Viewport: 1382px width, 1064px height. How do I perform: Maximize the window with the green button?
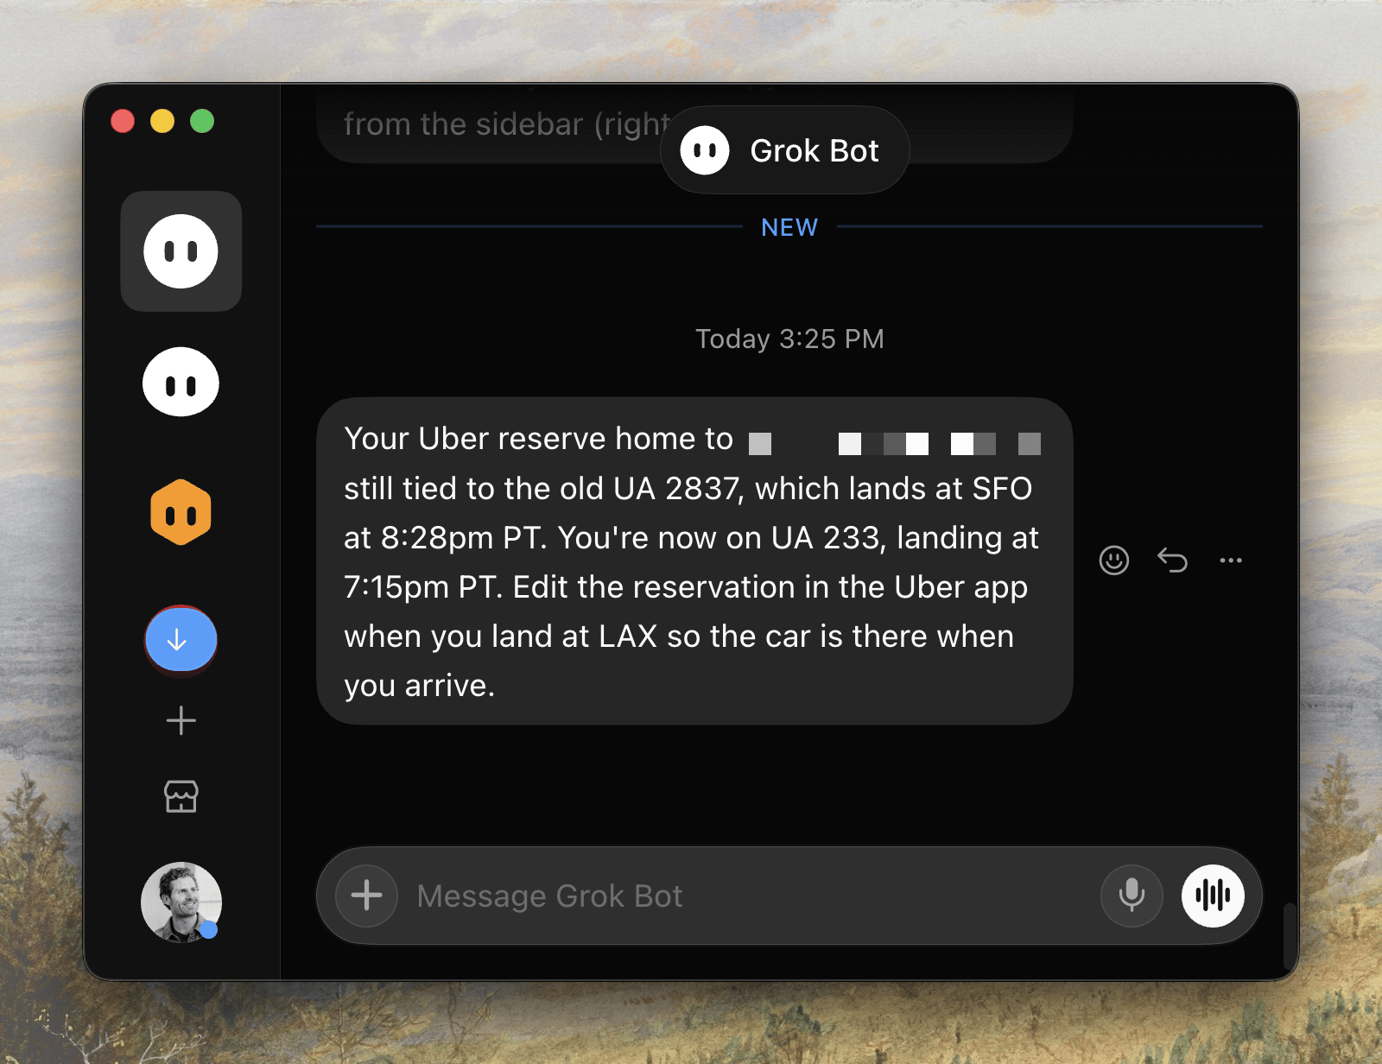point(202,121)
